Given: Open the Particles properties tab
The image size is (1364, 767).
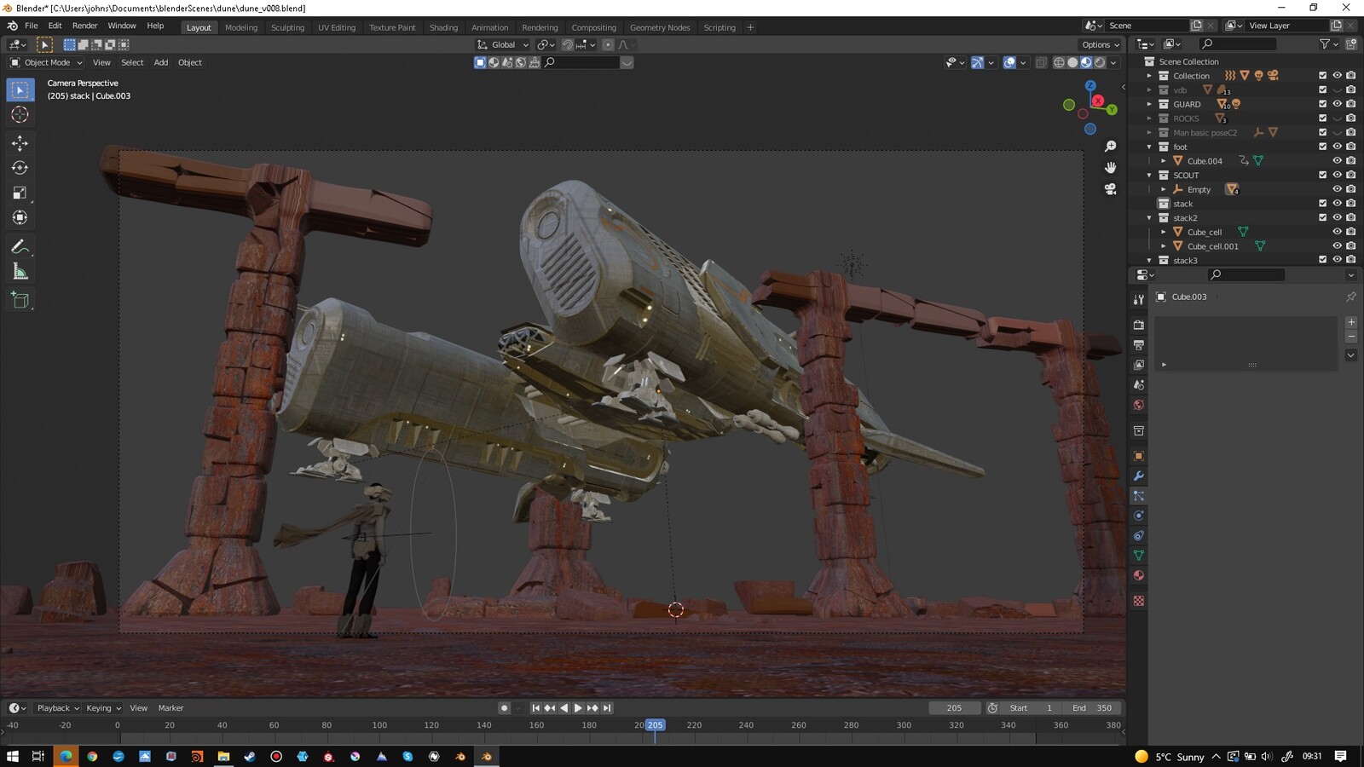Looking at the screenshot, I should click(1138, 496).
